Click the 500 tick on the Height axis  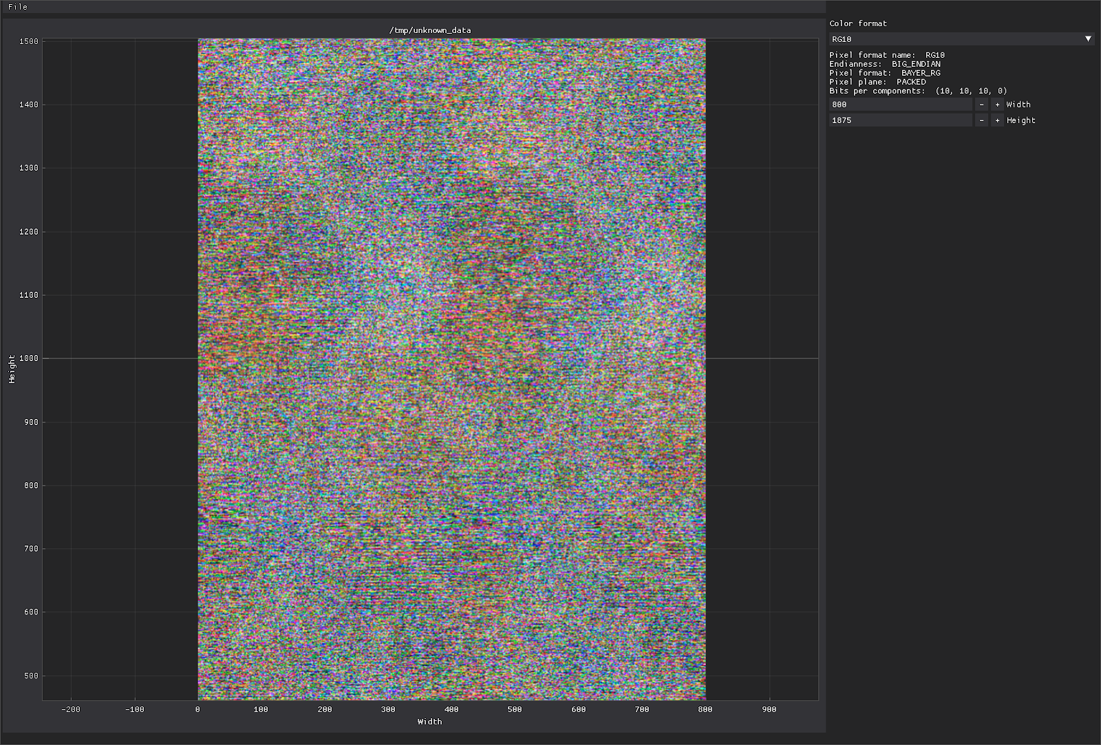coord(31,676)
